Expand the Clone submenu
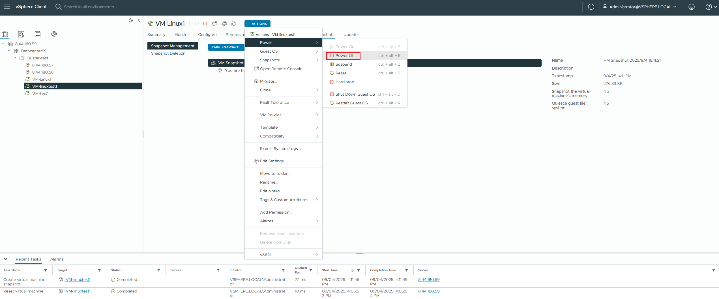 coord(284,90)
